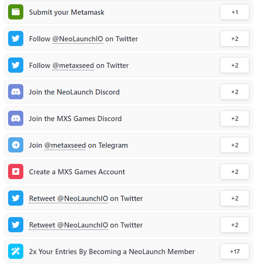Click +2 beside Join the NeoLaunch Discord
257x266 pixels.
(x=235, y=92)
